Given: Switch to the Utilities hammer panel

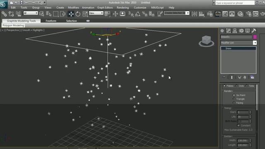Looking at the screenshot, I should (x=254, y=31).
